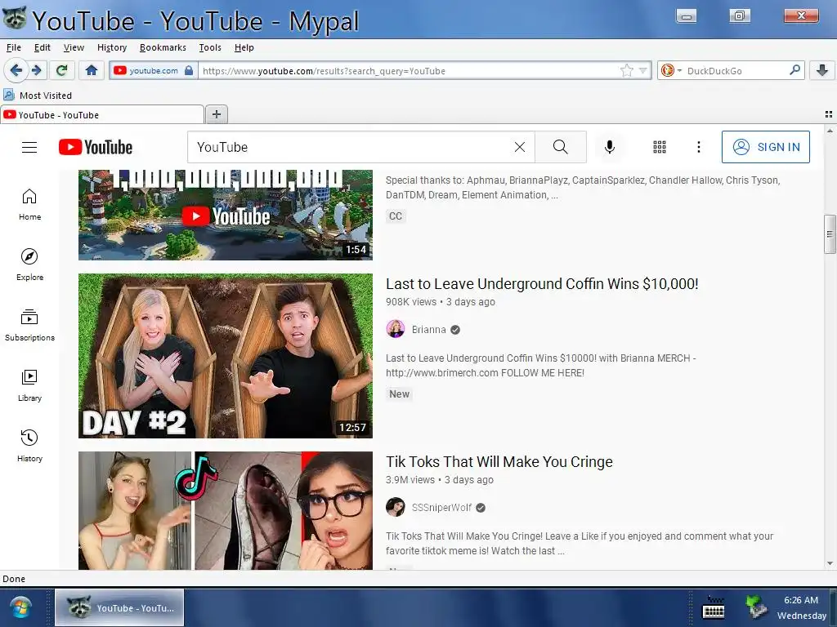
Task: Click the browser Forward arrow button
Action: pos(36,70)
